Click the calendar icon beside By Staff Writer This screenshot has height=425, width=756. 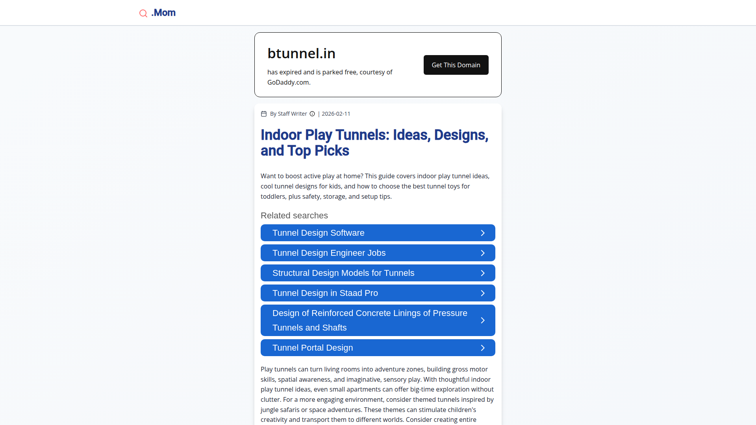[264, 114]
